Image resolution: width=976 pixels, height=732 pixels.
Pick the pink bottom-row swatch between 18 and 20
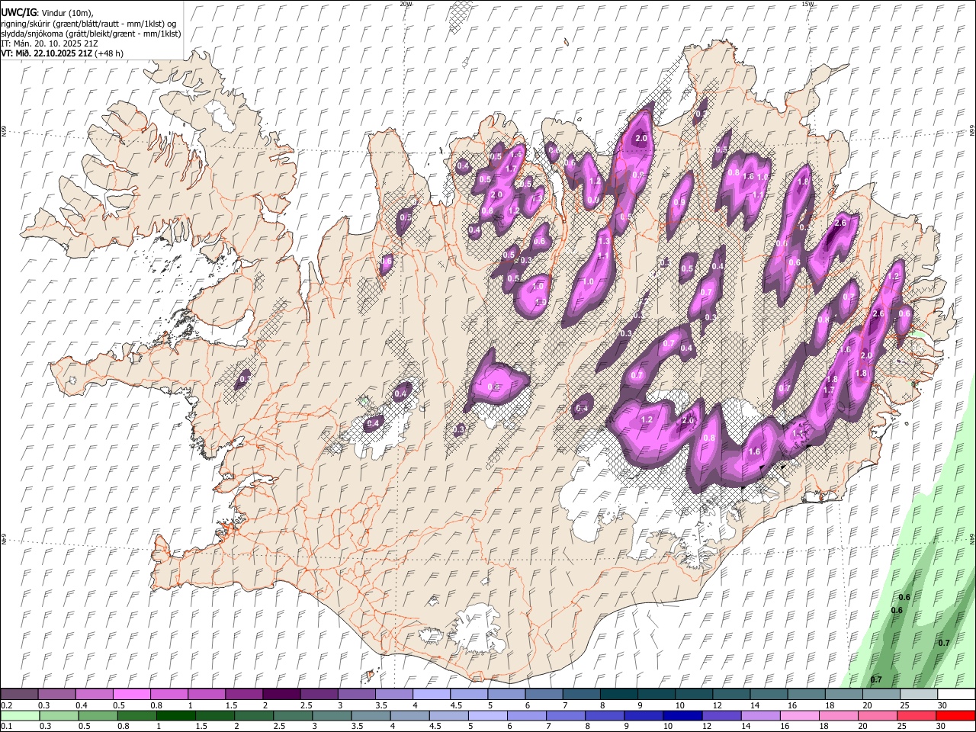click(x=838, y=716)
